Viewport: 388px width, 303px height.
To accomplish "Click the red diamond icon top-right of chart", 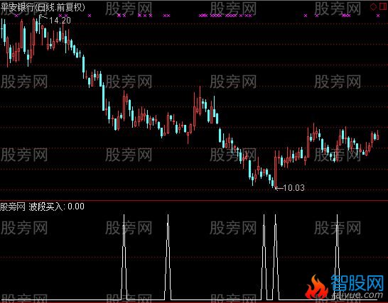I will (x=373, y=6).
